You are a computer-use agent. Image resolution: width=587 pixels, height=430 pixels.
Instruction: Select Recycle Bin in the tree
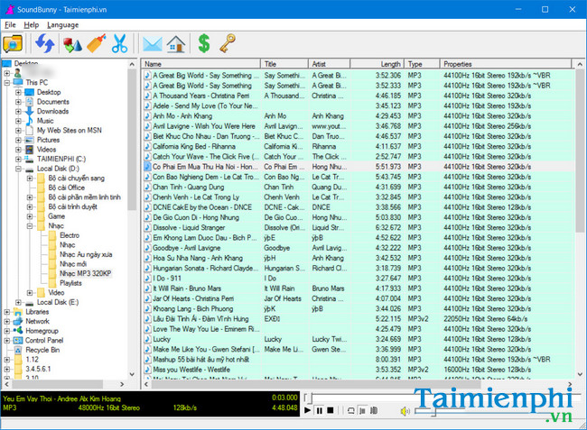42,350
